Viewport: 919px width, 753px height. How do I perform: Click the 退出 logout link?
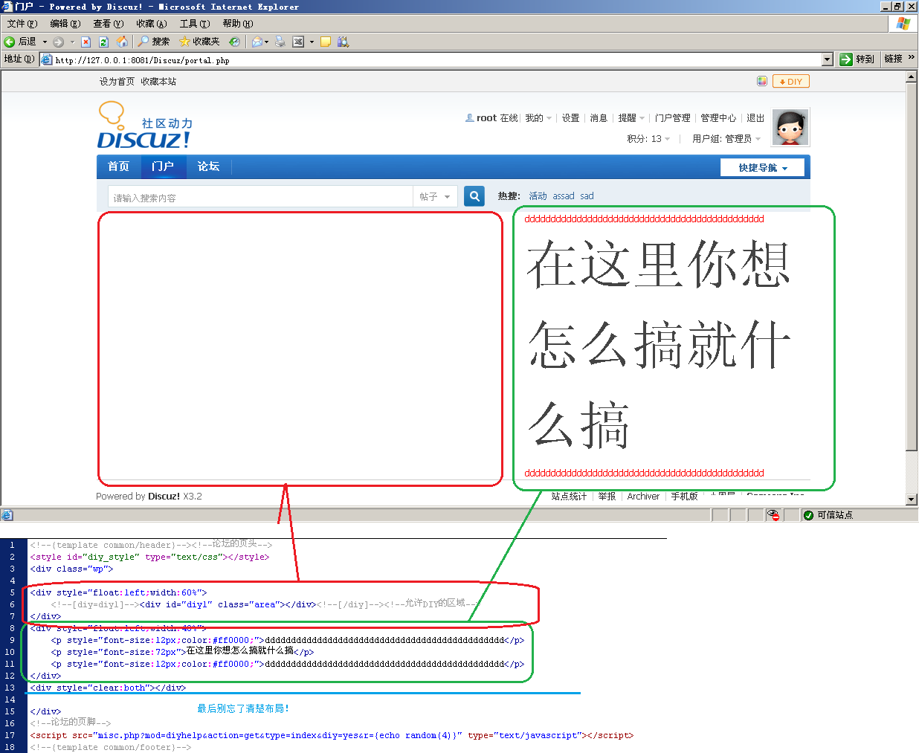755,118
